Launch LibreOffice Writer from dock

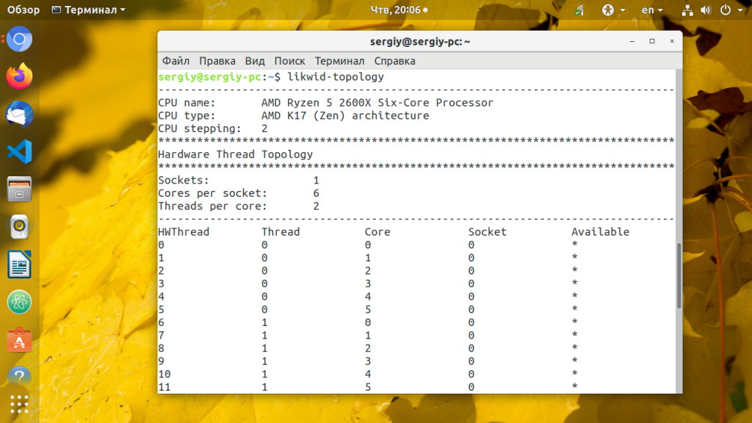coord(20,265)
